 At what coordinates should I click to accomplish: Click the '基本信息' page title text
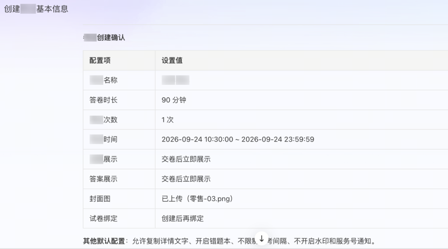52,9
